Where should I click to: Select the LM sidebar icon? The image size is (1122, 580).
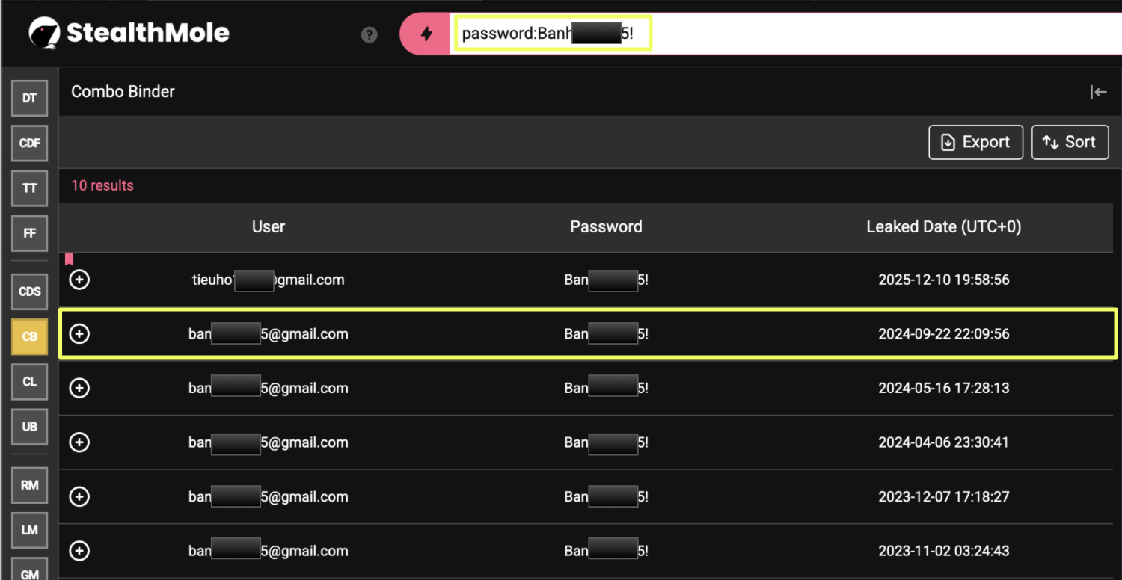click(30, 530)
